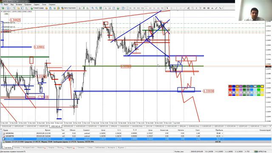Select the M1 timeframe button
This screenshot has height=153, width=272.
130,8
